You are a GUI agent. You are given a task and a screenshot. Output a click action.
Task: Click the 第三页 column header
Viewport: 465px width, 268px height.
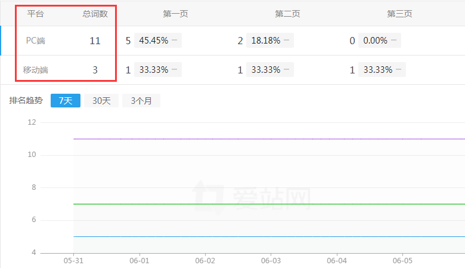[x=399, y=14]
